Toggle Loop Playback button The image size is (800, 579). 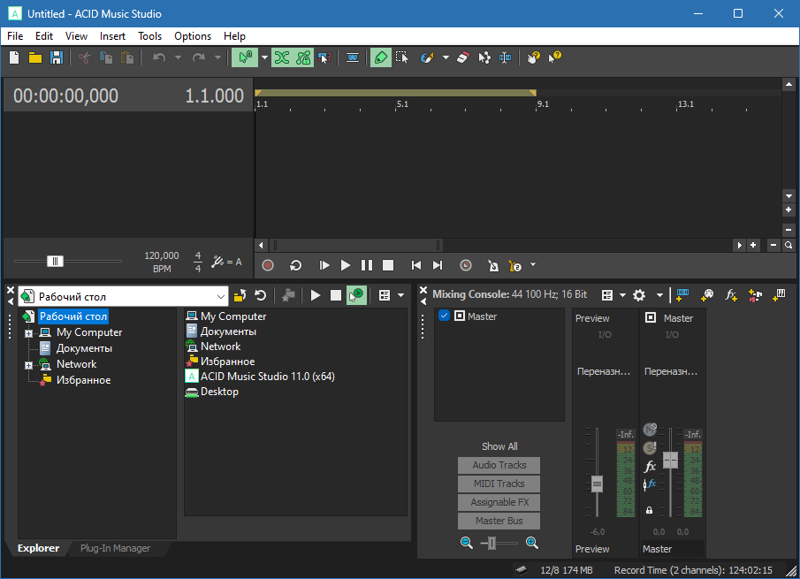pos(295,265)
